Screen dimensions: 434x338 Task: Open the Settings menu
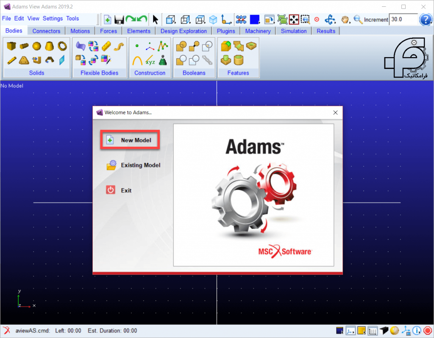click(x=53, y=19)
